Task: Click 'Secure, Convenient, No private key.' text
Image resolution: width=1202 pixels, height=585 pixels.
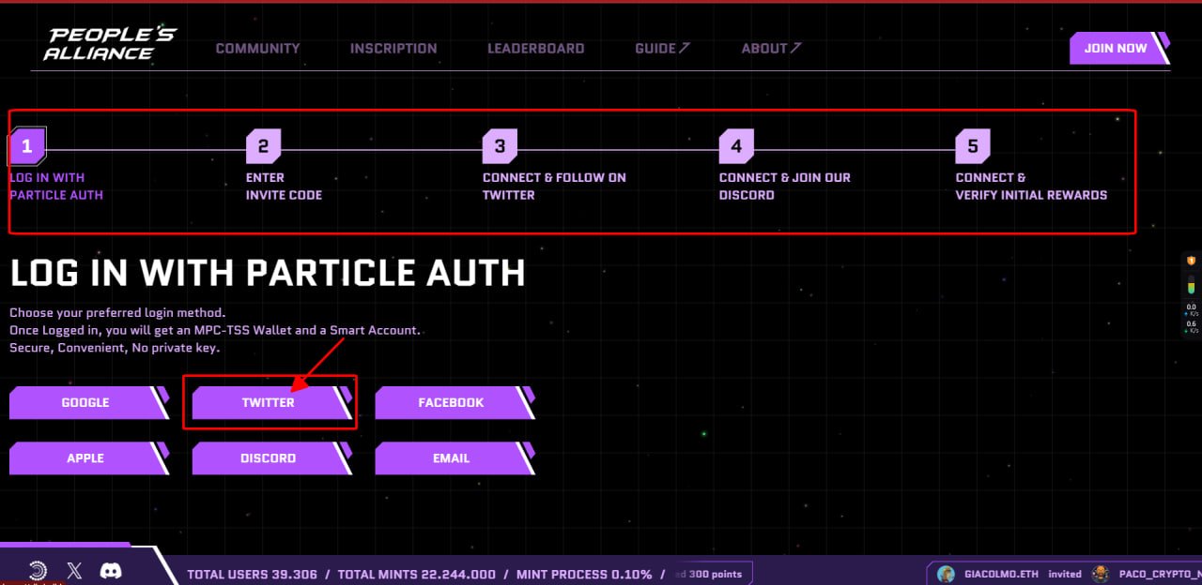Action: (115, 348)
